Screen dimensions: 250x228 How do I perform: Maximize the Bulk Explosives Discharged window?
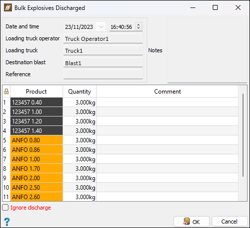pos(215,7)
